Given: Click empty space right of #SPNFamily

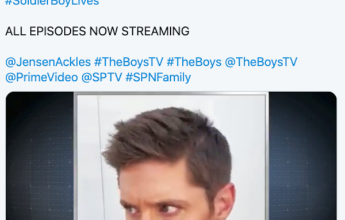Looking at the screenshot, I should tap(264, 77).
